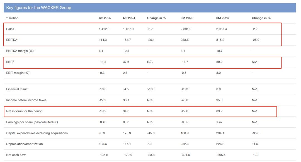The image size is (301, 162).
Task: Click the net cash flow value '-136.5'
Action: [103, 155]
